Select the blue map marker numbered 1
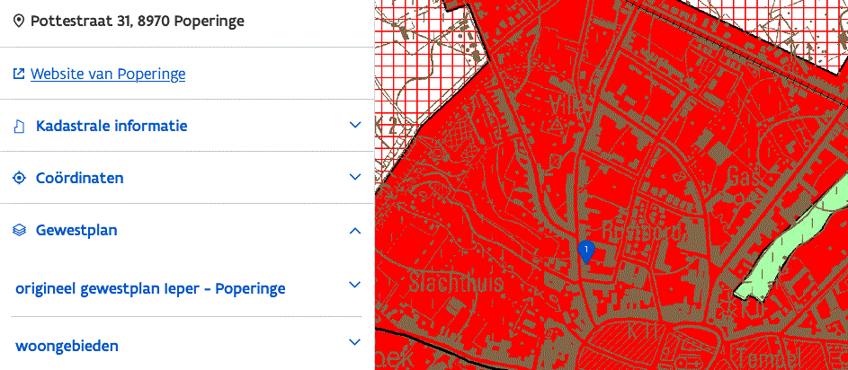 tap(586, 251)
